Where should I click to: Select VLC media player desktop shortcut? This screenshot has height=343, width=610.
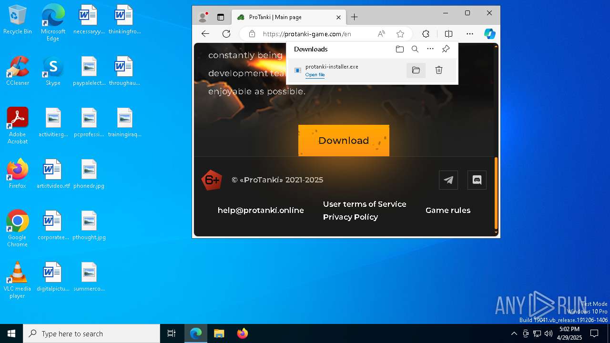(x=18, y=280)
